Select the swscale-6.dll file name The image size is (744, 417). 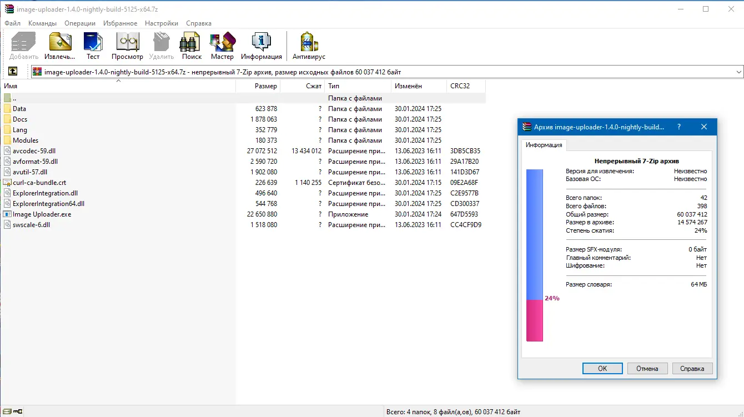click(x=31, y=225)
